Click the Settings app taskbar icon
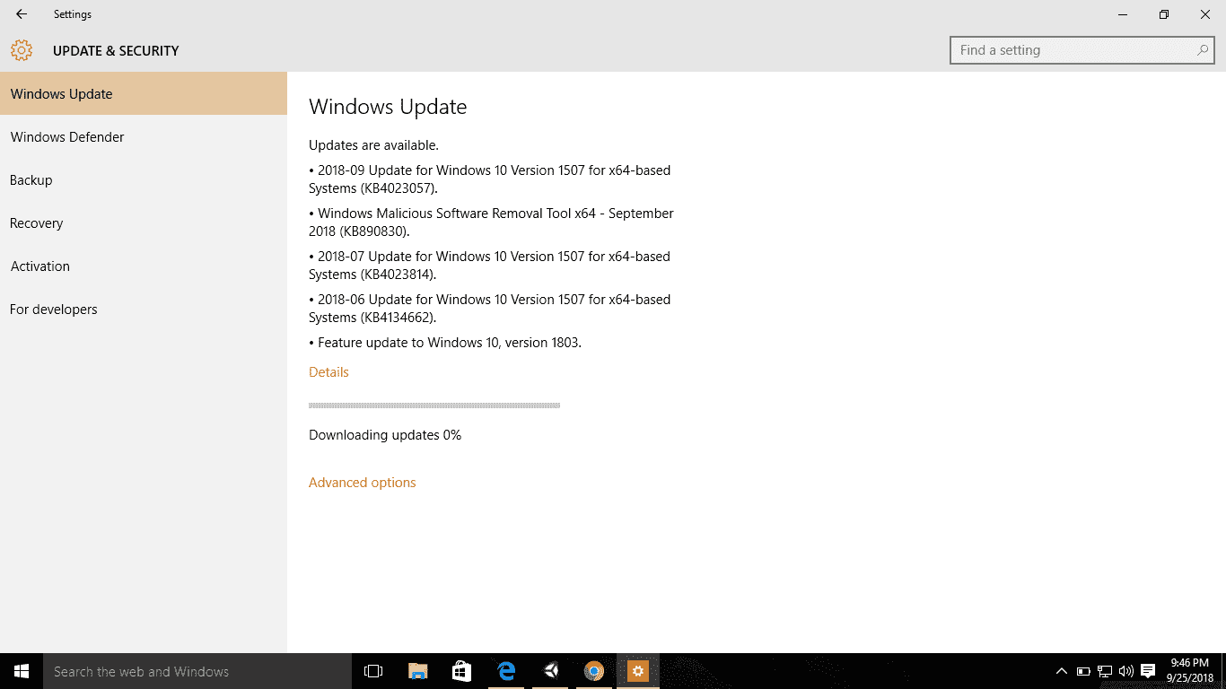Image resolution: width=1226 pixels, height=689 pixels. pos(638,671)
